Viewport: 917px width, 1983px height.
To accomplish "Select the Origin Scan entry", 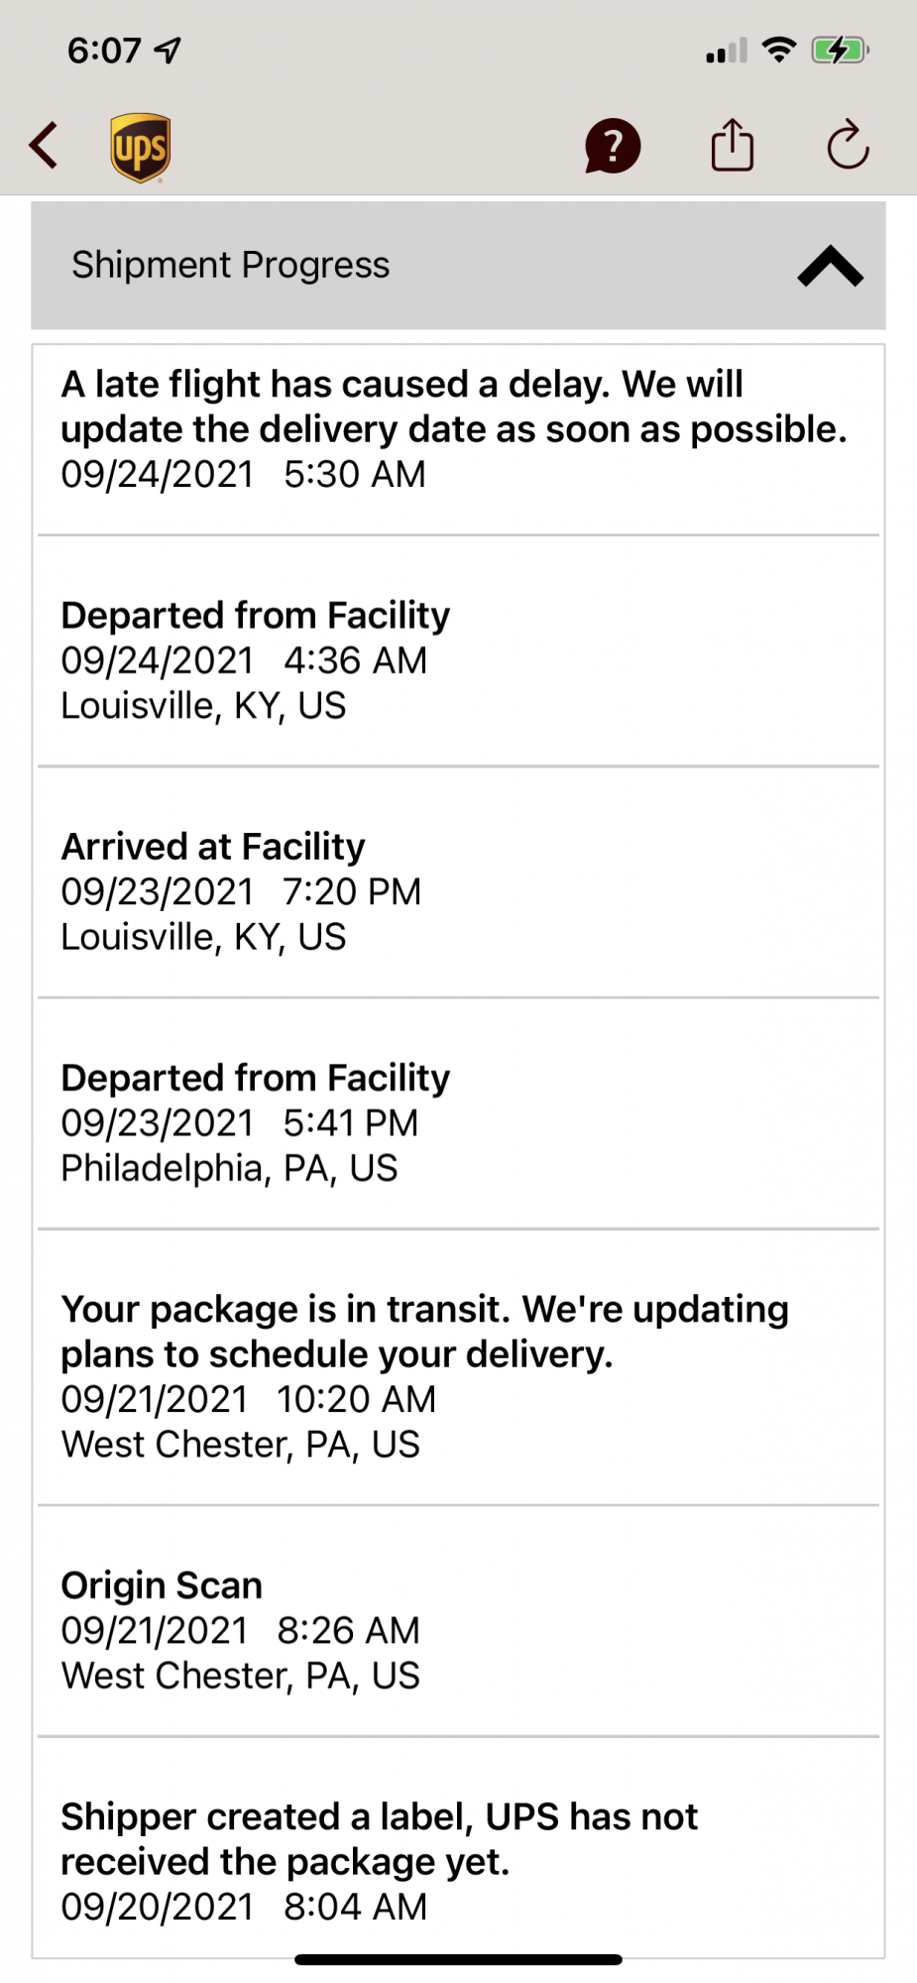I will (x=458, y=1621).
